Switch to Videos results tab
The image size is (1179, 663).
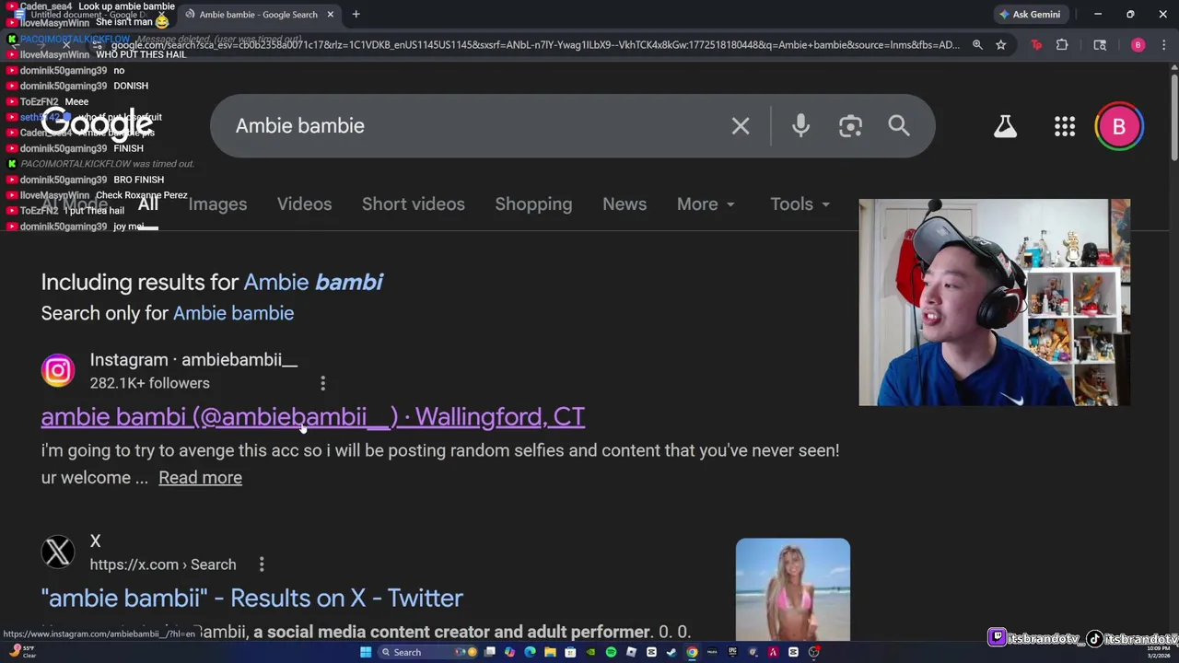304,204
